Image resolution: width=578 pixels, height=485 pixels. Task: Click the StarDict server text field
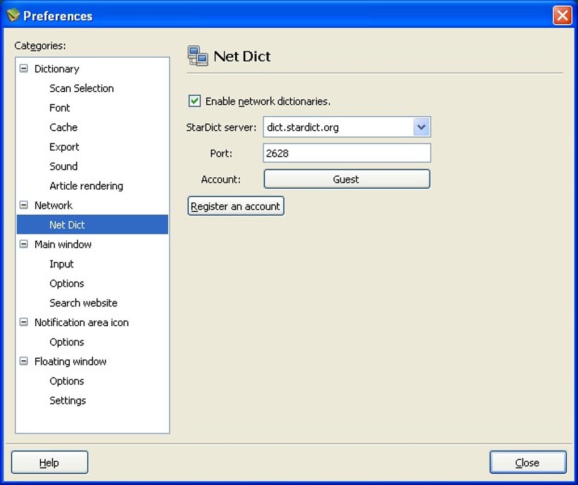pos(338,127)
